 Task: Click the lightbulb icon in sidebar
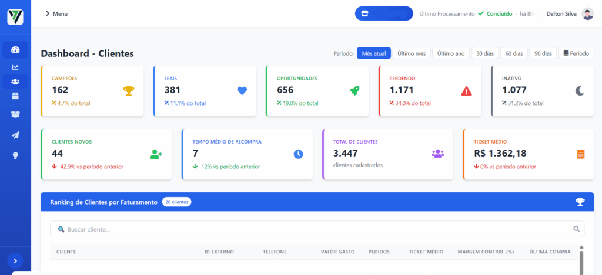point(15,155)
